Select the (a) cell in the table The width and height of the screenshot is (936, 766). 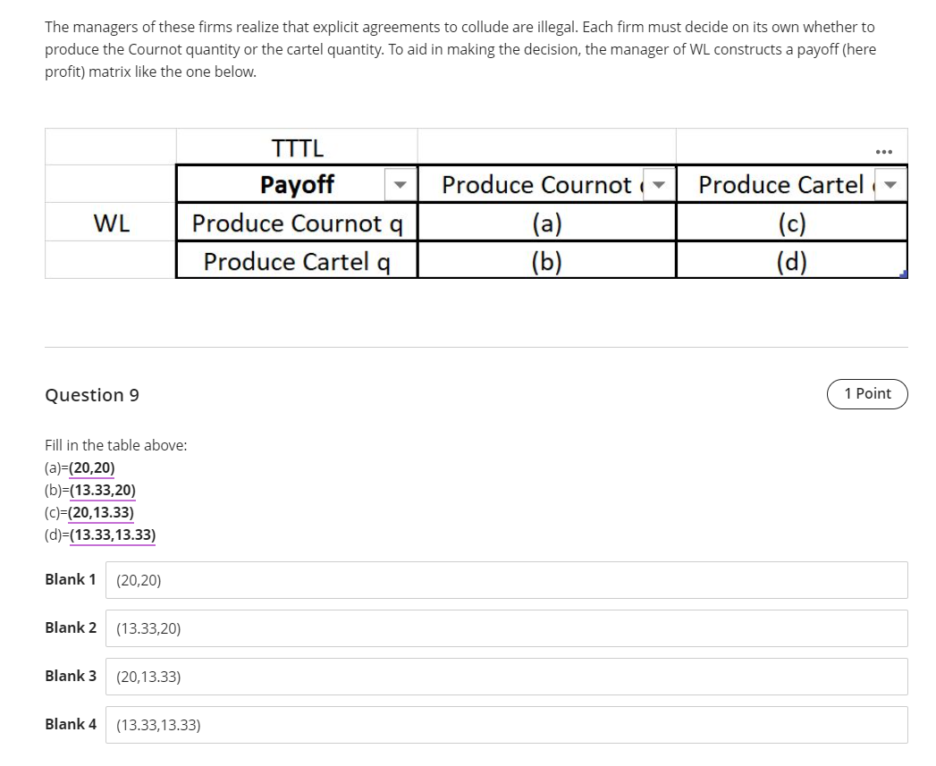pos(547,223)
